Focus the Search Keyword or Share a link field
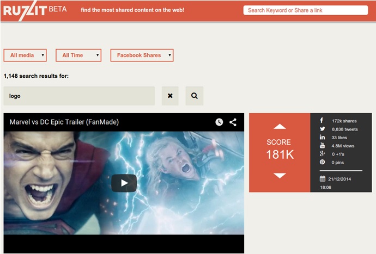 (305, 10)
